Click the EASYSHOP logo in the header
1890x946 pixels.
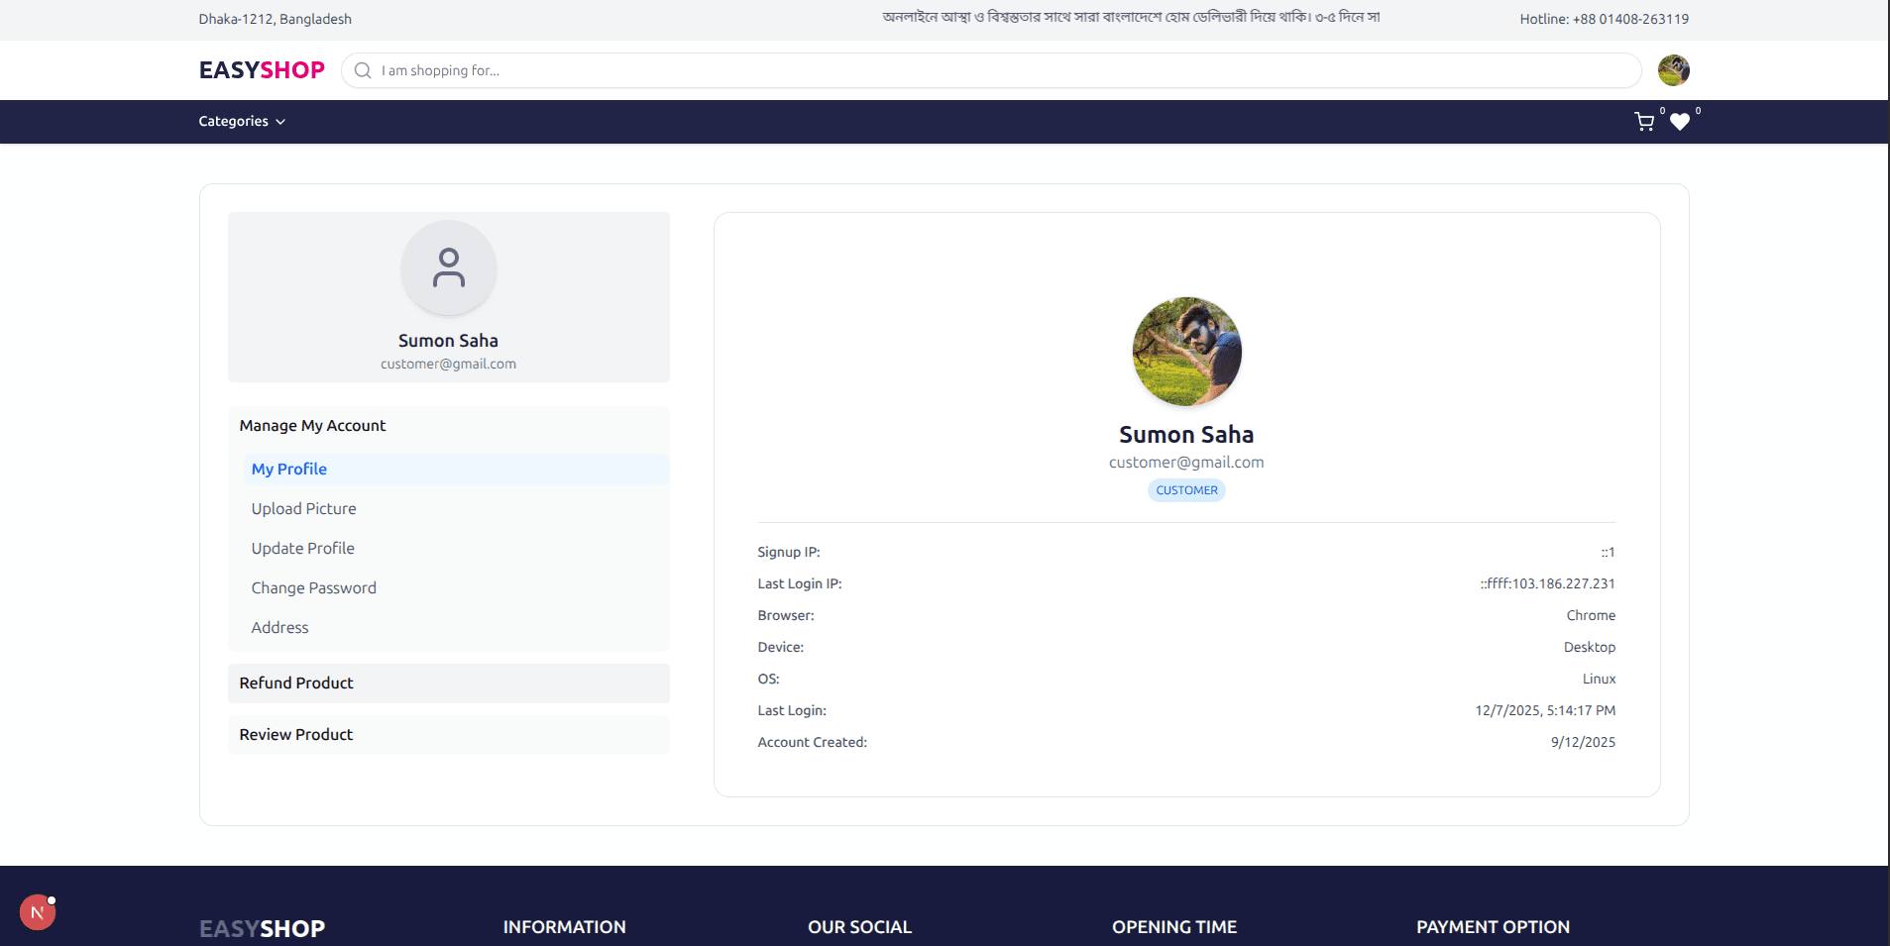pos(261,69)
